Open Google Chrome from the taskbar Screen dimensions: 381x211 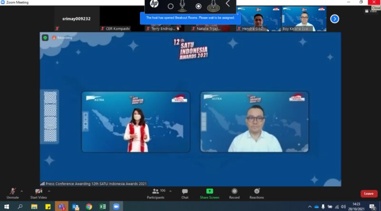[89, 206]
